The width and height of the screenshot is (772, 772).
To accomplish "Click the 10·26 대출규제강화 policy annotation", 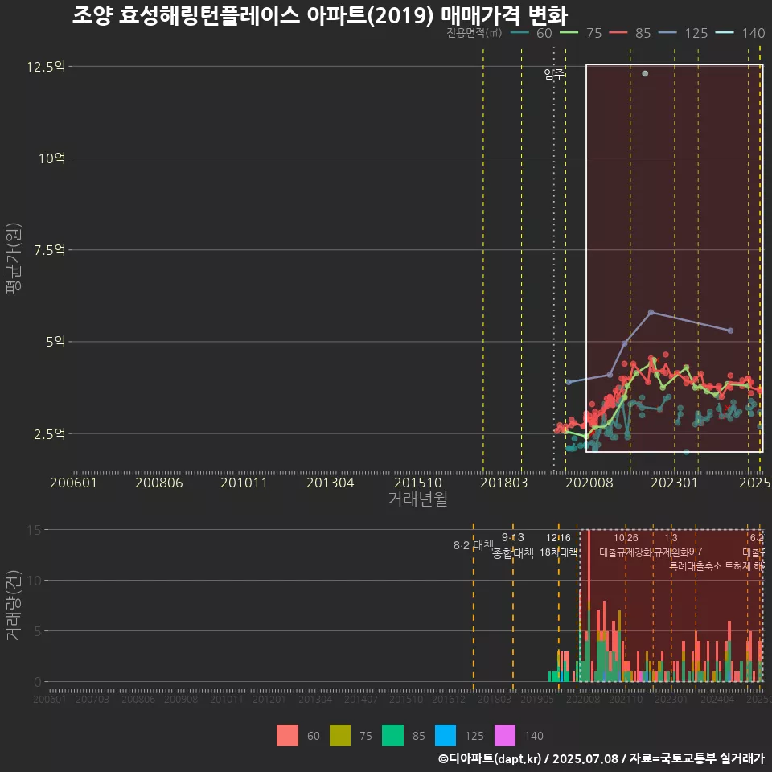I will pyautogui.click(x=626, y=545).
